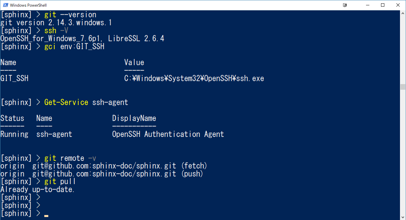Image resolution: width=406 pixels, height=220 pixels.
Task: Click the OpenSSH Authentication Agent display name
Action: click(x=168, y=134)
